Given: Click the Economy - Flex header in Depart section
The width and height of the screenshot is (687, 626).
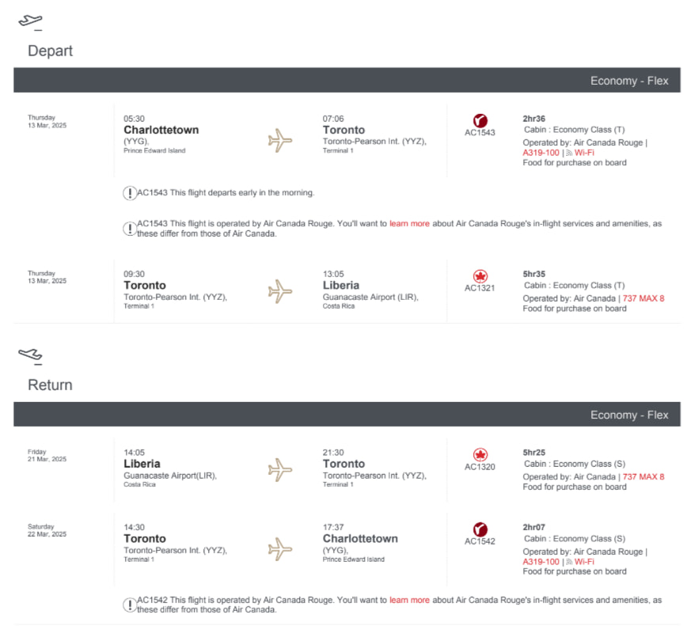Looking at the screenshot, I should [629, 81].
